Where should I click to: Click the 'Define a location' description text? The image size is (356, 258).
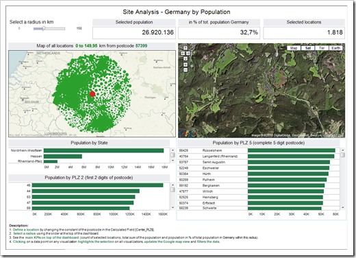(x=26, y=230)
